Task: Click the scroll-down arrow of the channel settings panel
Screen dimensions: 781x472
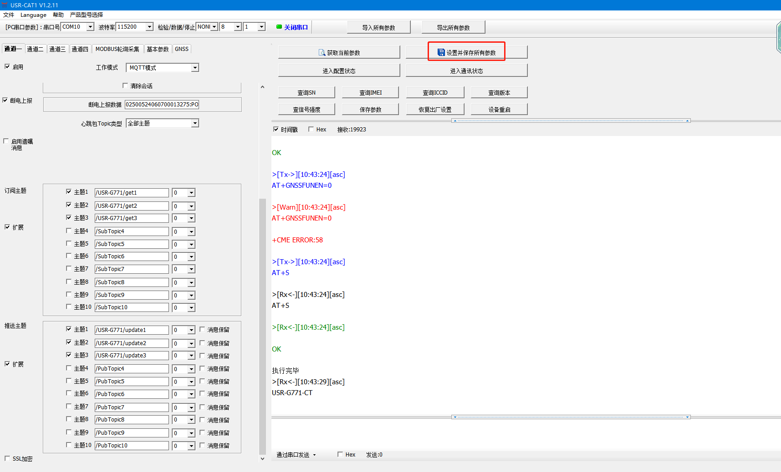Action: pyautogui.click(x=262, y=459)
